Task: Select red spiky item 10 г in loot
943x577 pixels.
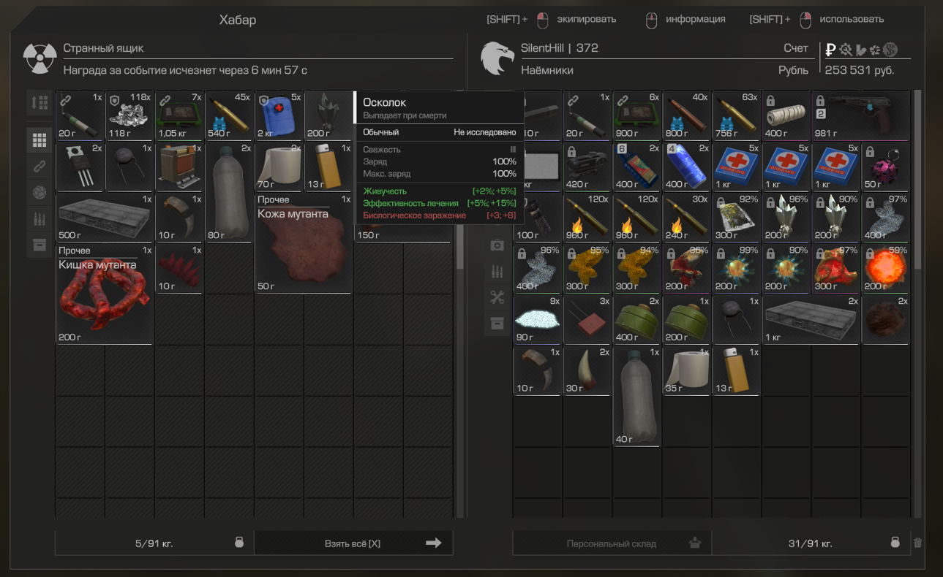Action: pos(179,269)
